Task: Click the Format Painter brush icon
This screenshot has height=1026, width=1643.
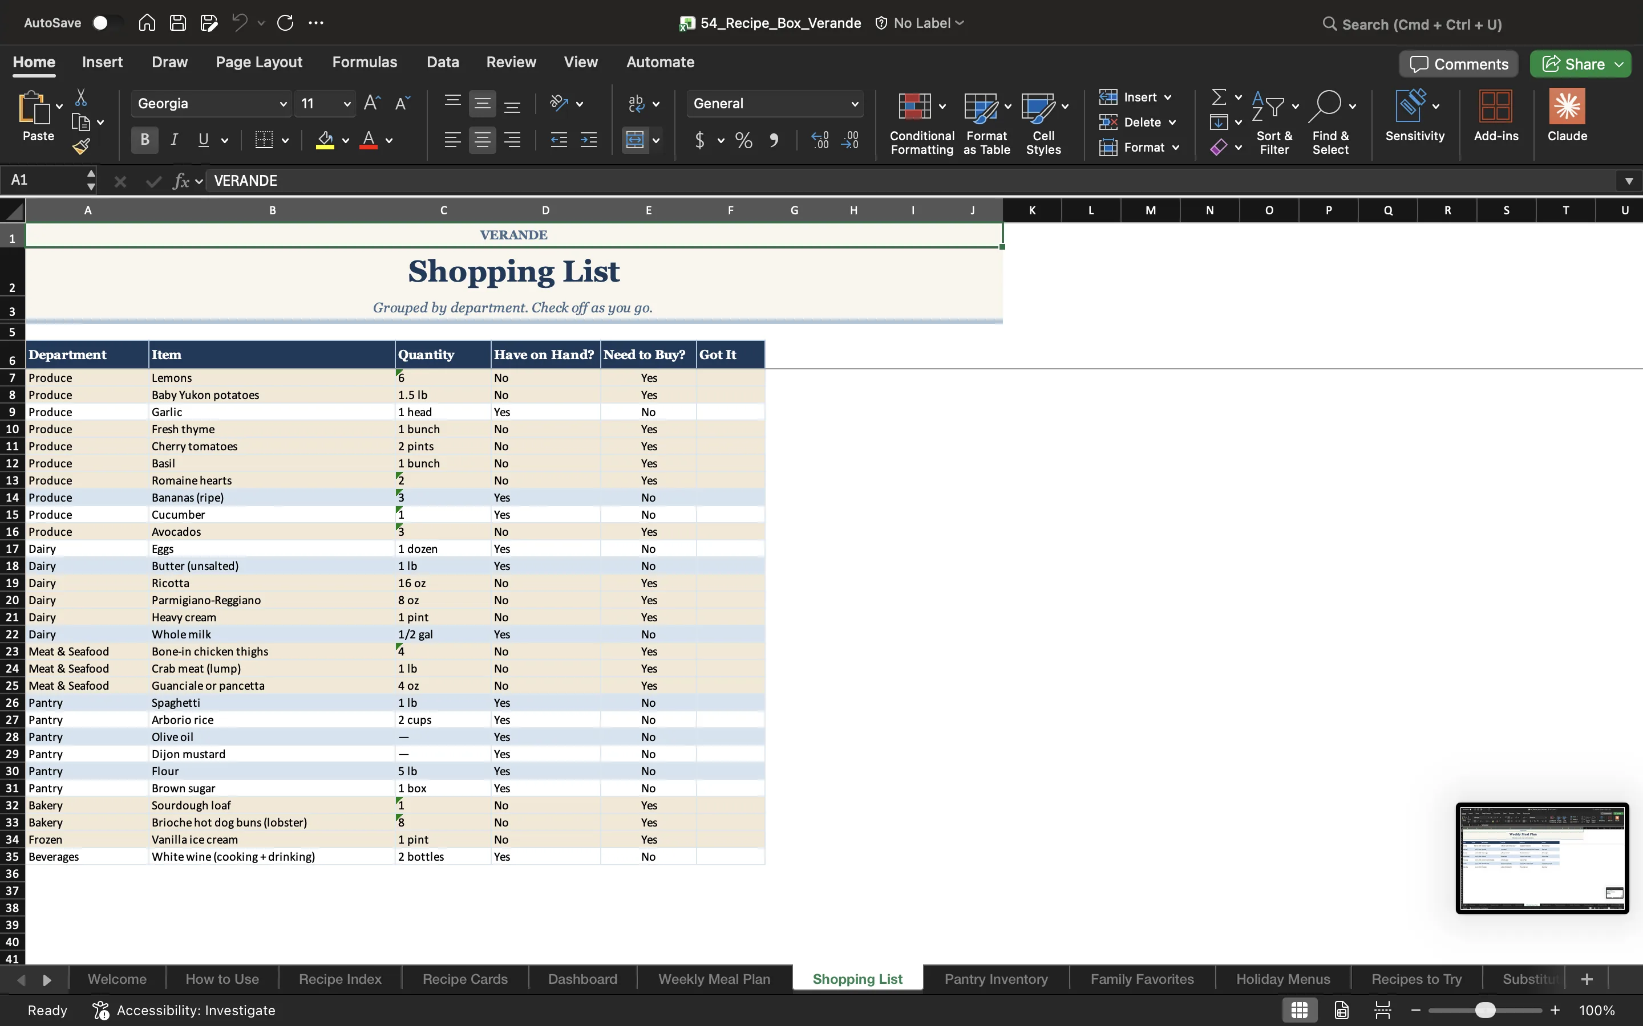Action: pos(81,146)
